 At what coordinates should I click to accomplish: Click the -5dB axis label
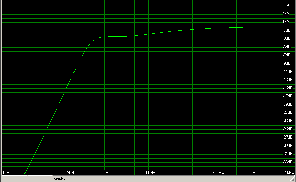click(286, 47)
